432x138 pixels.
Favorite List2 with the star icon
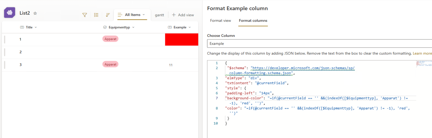(x=35, y=13)
